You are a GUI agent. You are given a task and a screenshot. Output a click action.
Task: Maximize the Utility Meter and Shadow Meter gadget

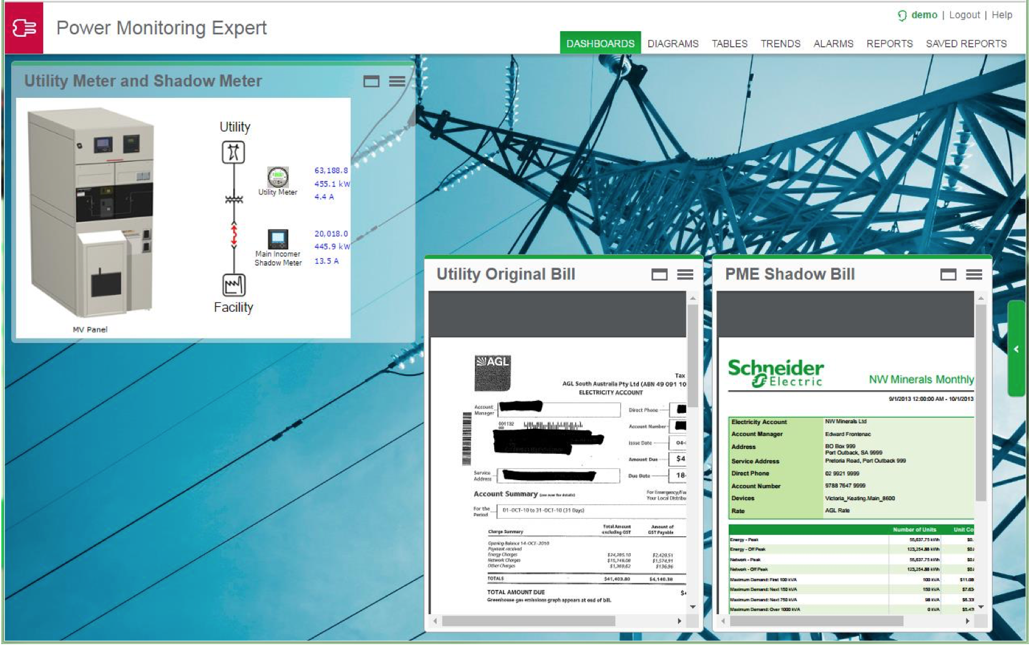pos(371,81)
